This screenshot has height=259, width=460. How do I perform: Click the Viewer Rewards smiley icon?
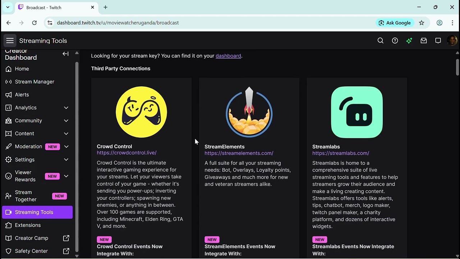pos(9,176)
